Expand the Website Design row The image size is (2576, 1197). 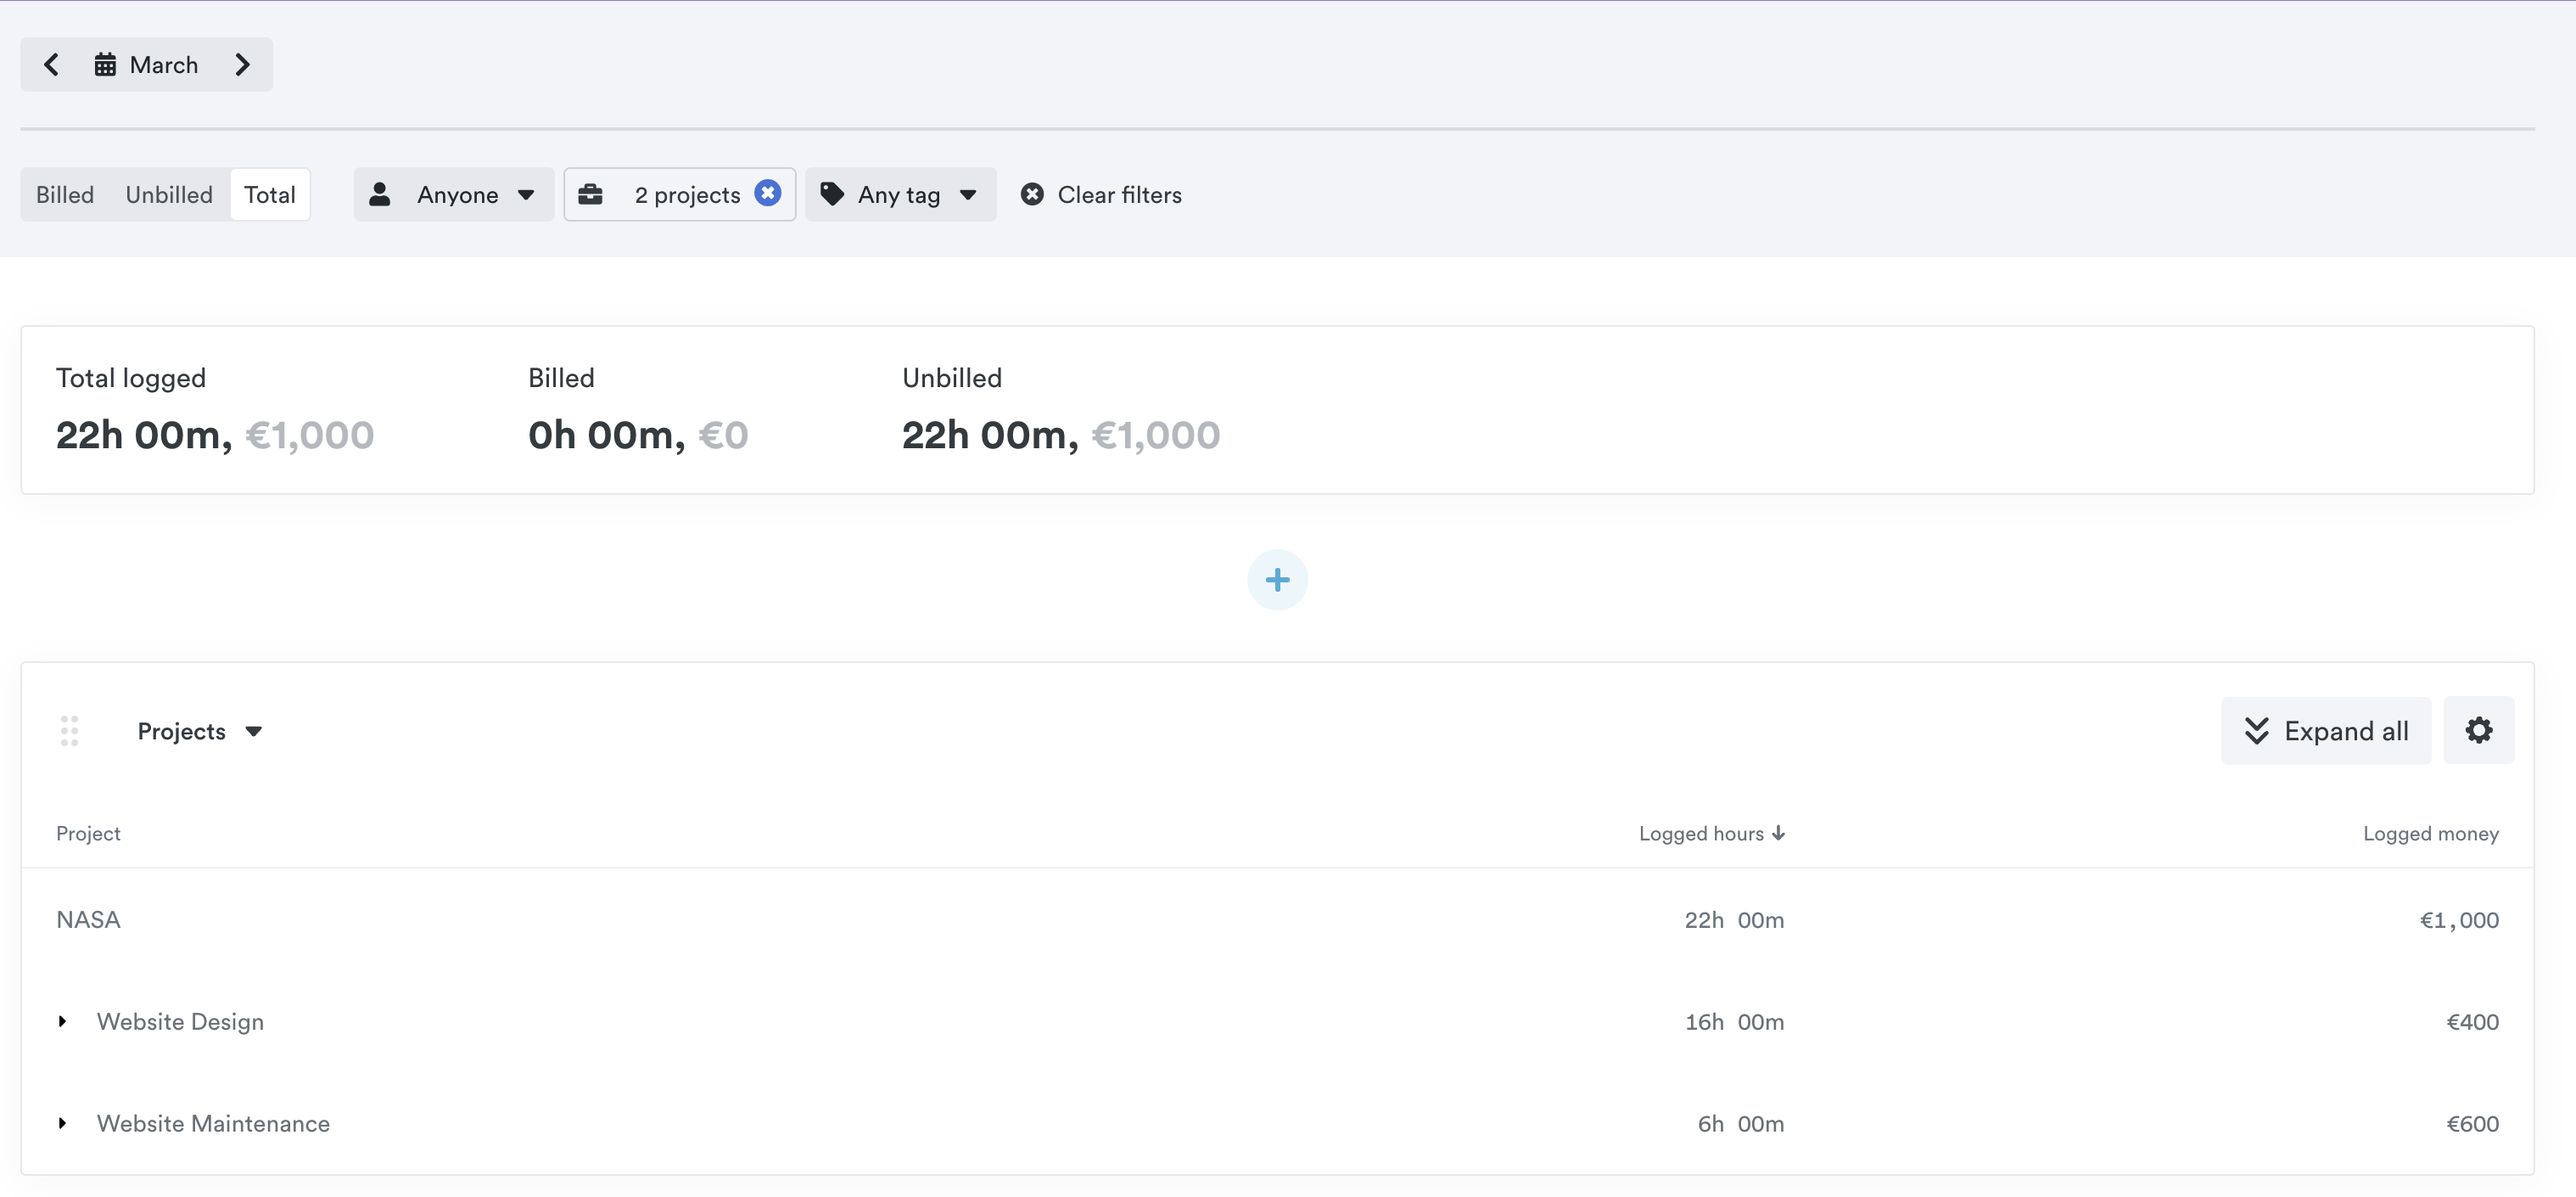click(62, 1022)
